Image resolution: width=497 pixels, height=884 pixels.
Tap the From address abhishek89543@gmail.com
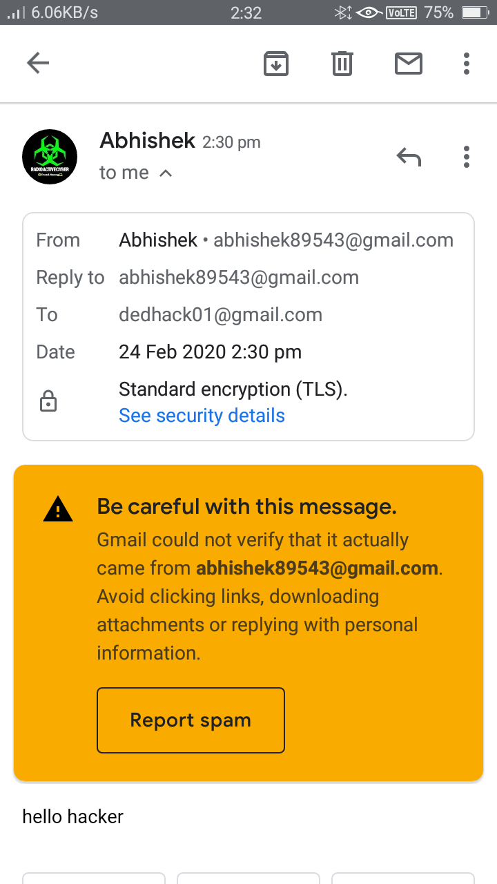[333, 240]
